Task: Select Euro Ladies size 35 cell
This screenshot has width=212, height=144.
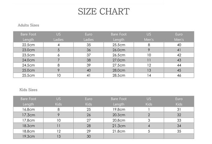Action: (x=88, y=45)
